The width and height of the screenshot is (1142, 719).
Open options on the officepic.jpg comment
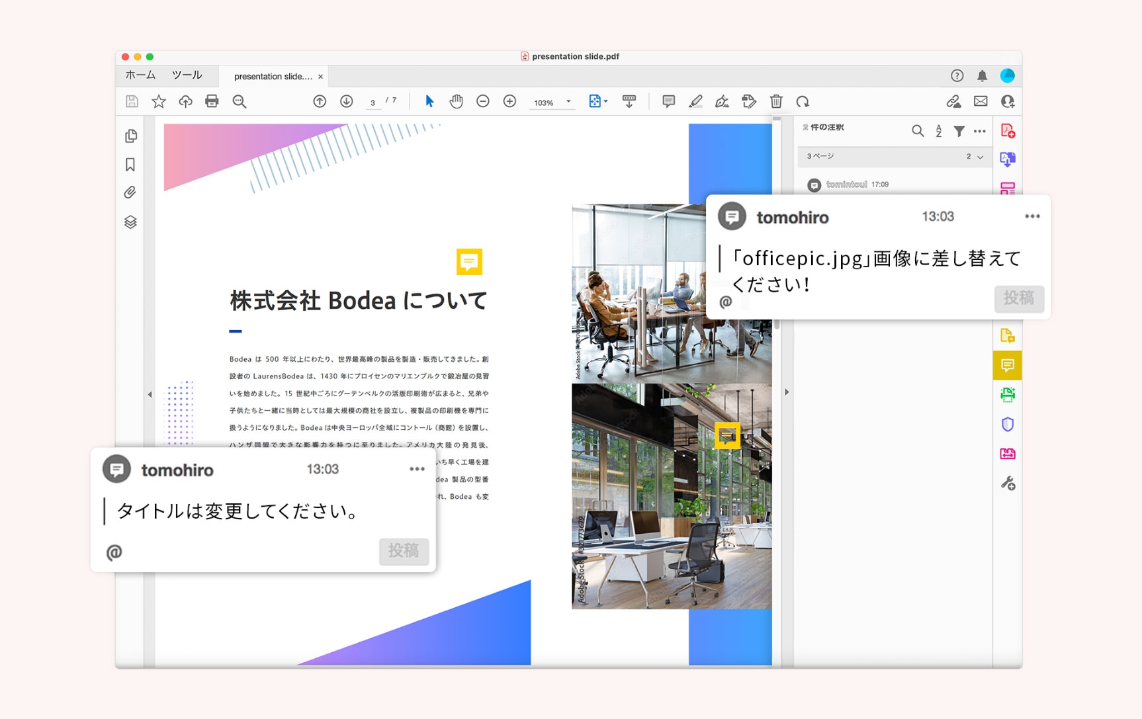(x=1032, y=216)
